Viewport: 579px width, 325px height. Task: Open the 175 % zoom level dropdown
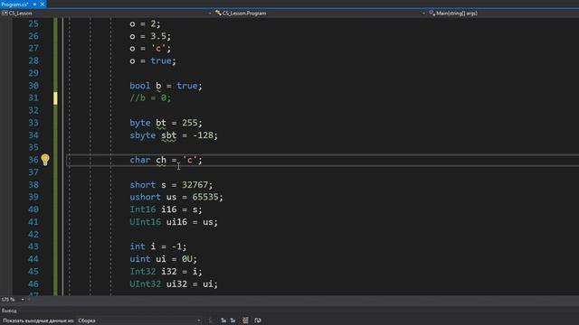[23, 300]
